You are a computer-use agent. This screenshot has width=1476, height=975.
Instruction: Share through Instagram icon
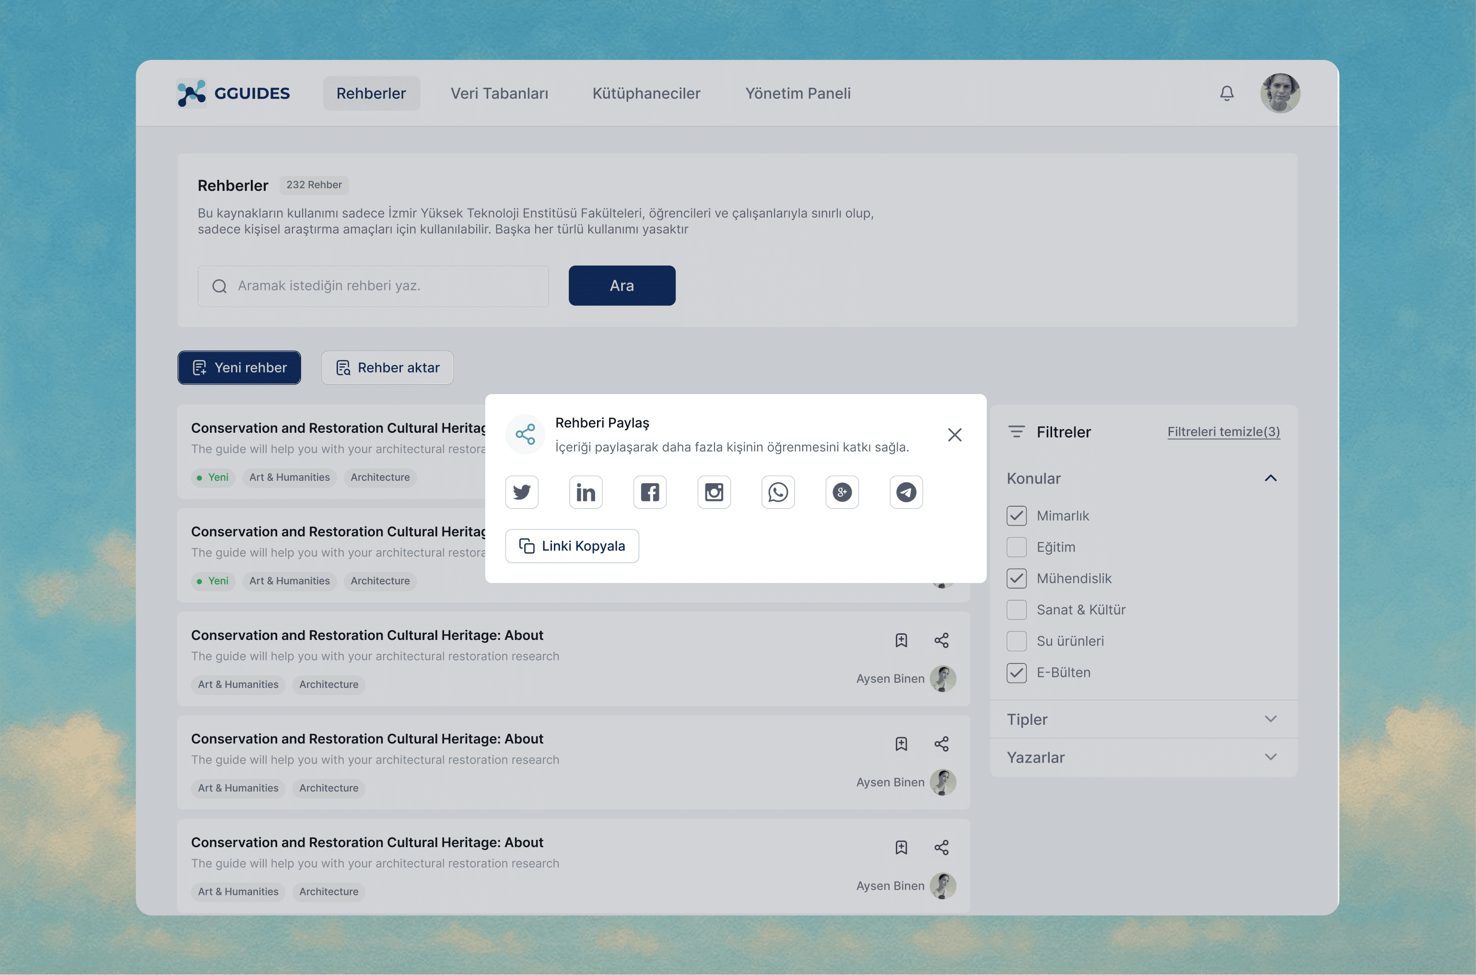[x=714, y=492]
